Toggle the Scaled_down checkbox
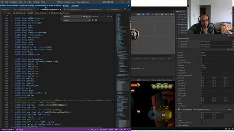 (201, 106)
